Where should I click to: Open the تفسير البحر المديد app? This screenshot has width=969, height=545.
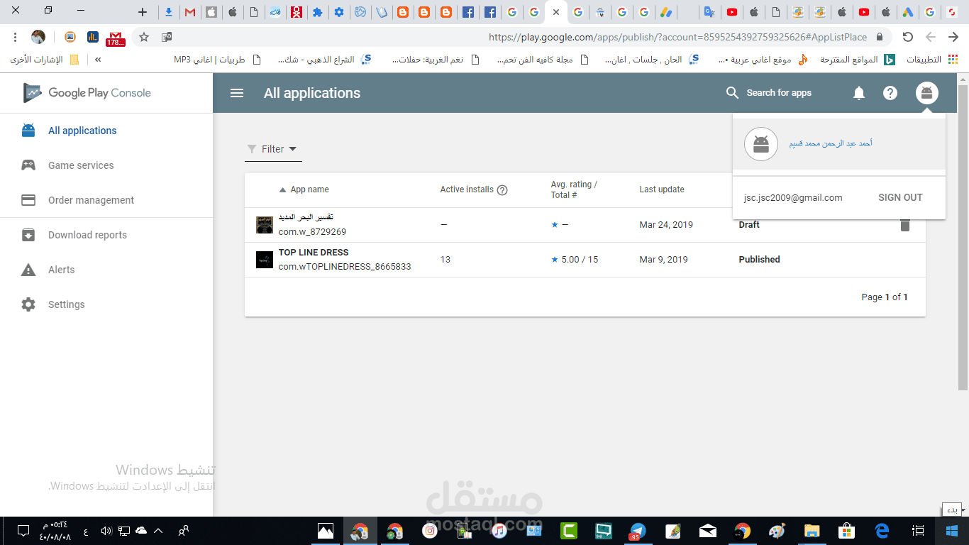[306, 217]
